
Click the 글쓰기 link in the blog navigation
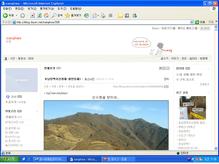[165, 58]
